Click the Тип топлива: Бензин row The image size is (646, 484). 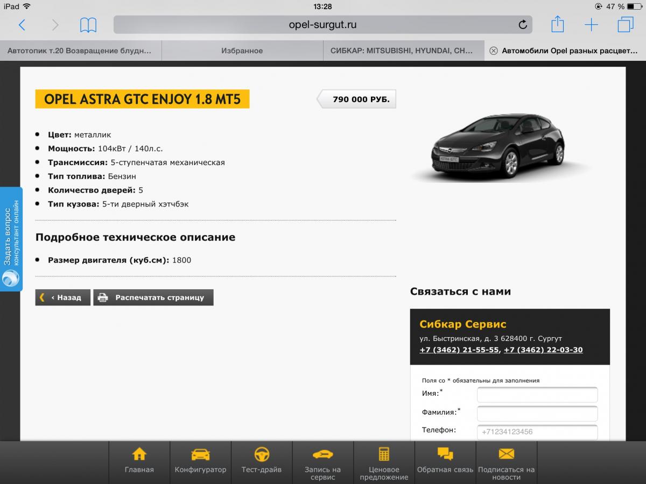[x=92, y=176]
